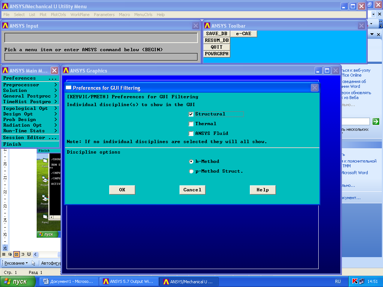The height and width of the screenshot is (287, 383).
Task: Switch to ANSYS 5.7 Output Window in taskbar
Action: pyautogui.click(x=129, y=281)
